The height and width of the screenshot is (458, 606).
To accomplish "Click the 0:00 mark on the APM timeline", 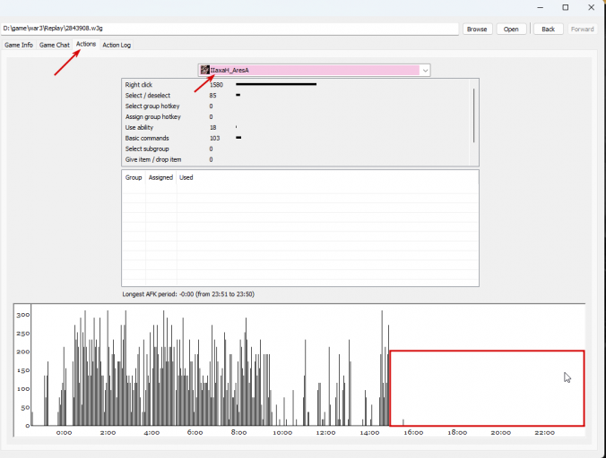I will (65, 433).
